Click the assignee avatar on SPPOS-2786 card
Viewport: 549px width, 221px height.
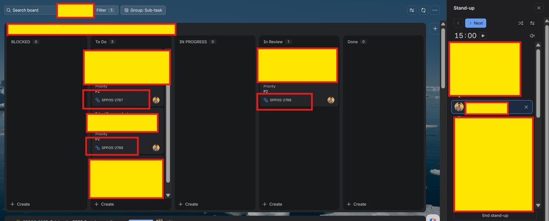click(x=331, y=100)
